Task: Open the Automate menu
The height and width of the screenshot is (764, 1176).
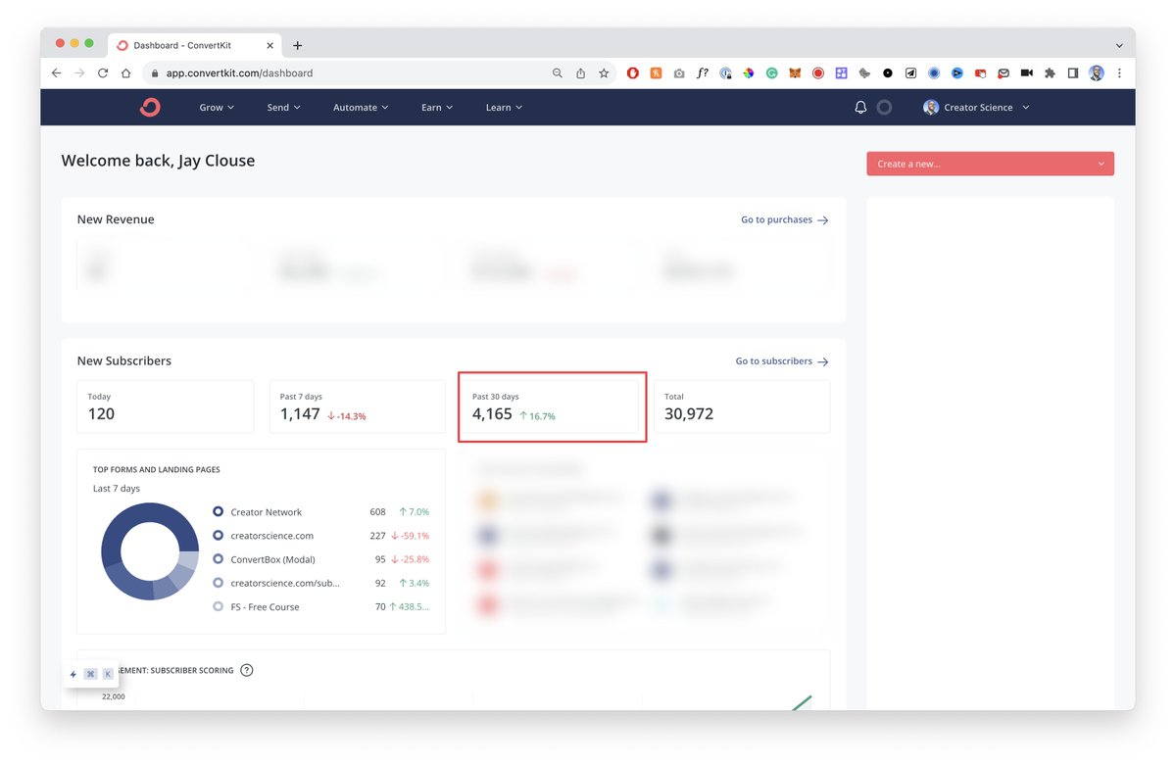Action: pyautogui.click(x=361, y=108)
